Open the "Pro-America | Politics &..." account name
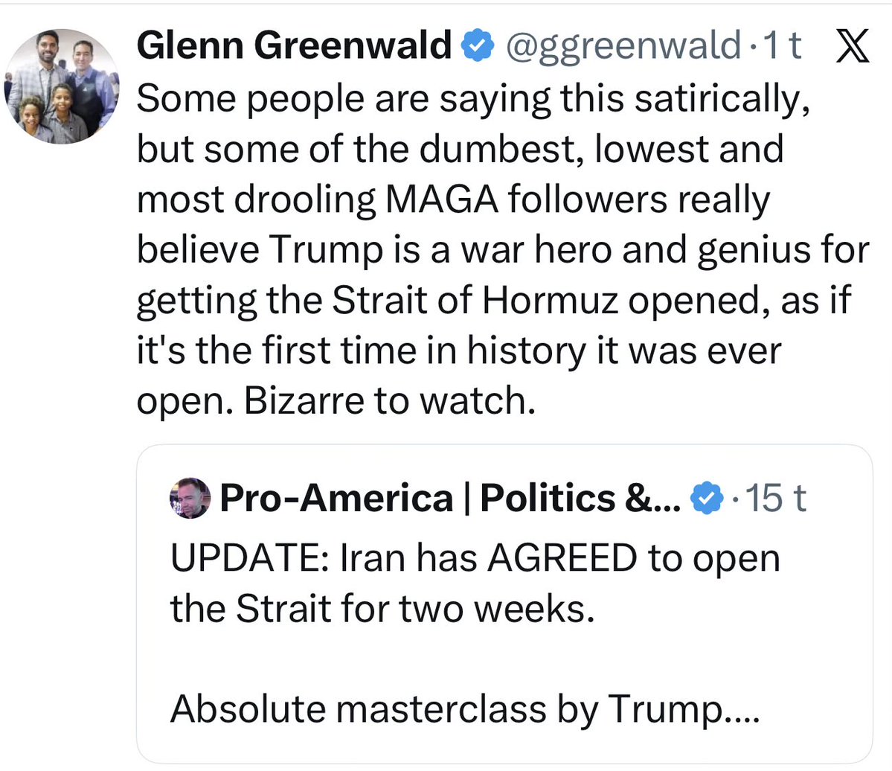Screen dimensions: 892x771 tap(450, 498)
